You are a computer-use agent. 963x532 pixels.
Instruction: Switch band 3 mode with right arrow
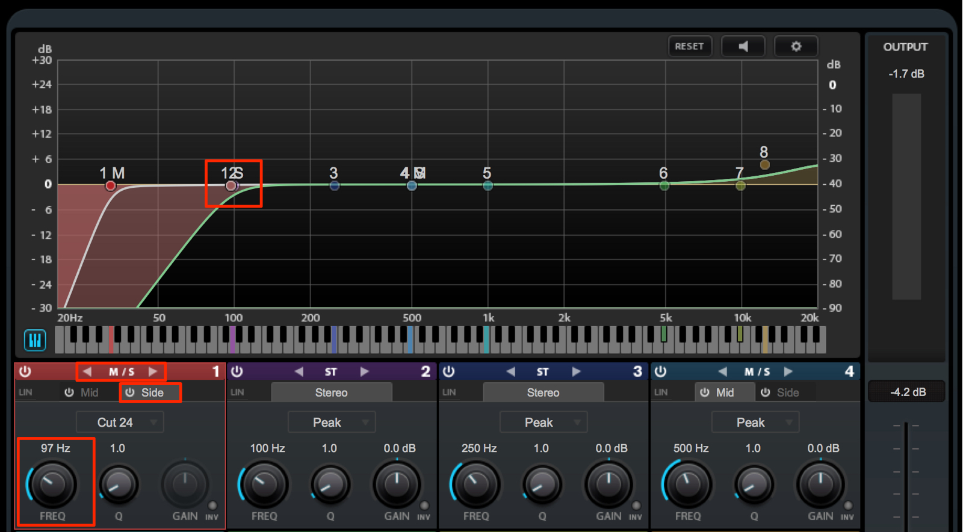[x=576, y=371]
